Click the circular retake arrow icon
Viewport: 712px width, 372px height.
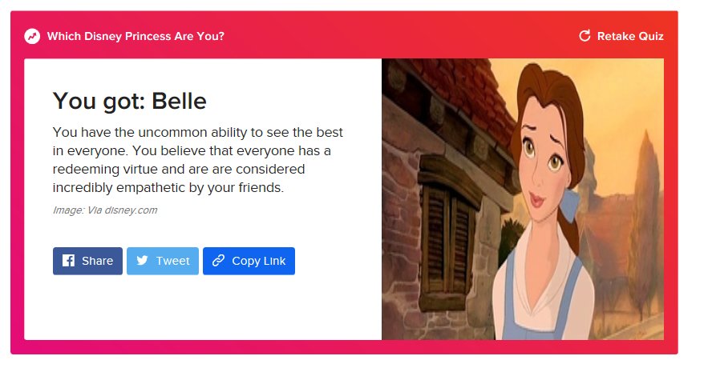pyautogui.click(x=585, y=36)
